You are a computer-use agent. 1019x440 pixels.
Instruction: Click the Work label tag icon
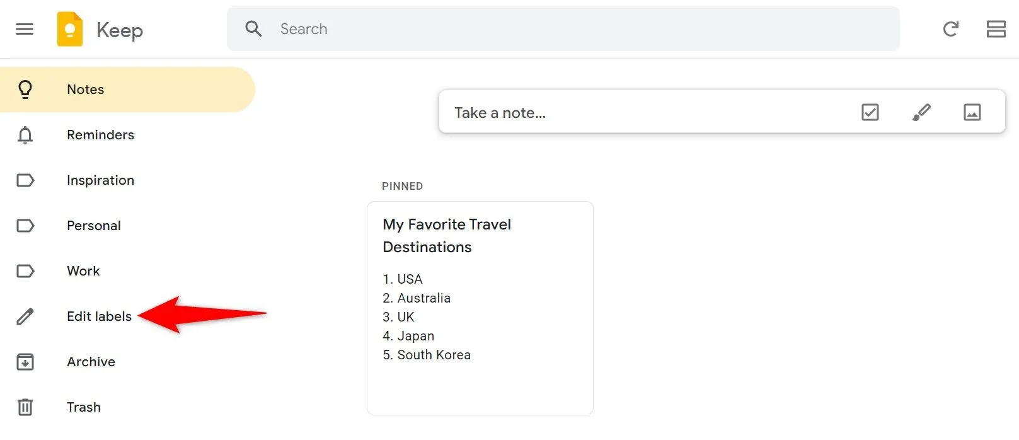pos(25,271)
